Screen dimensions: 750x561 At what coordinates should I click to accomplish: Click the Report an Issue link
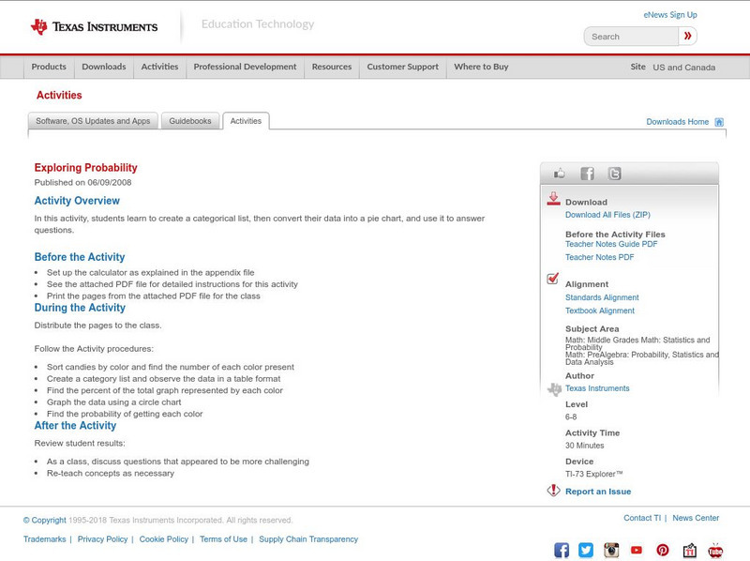tap(598, 492)
